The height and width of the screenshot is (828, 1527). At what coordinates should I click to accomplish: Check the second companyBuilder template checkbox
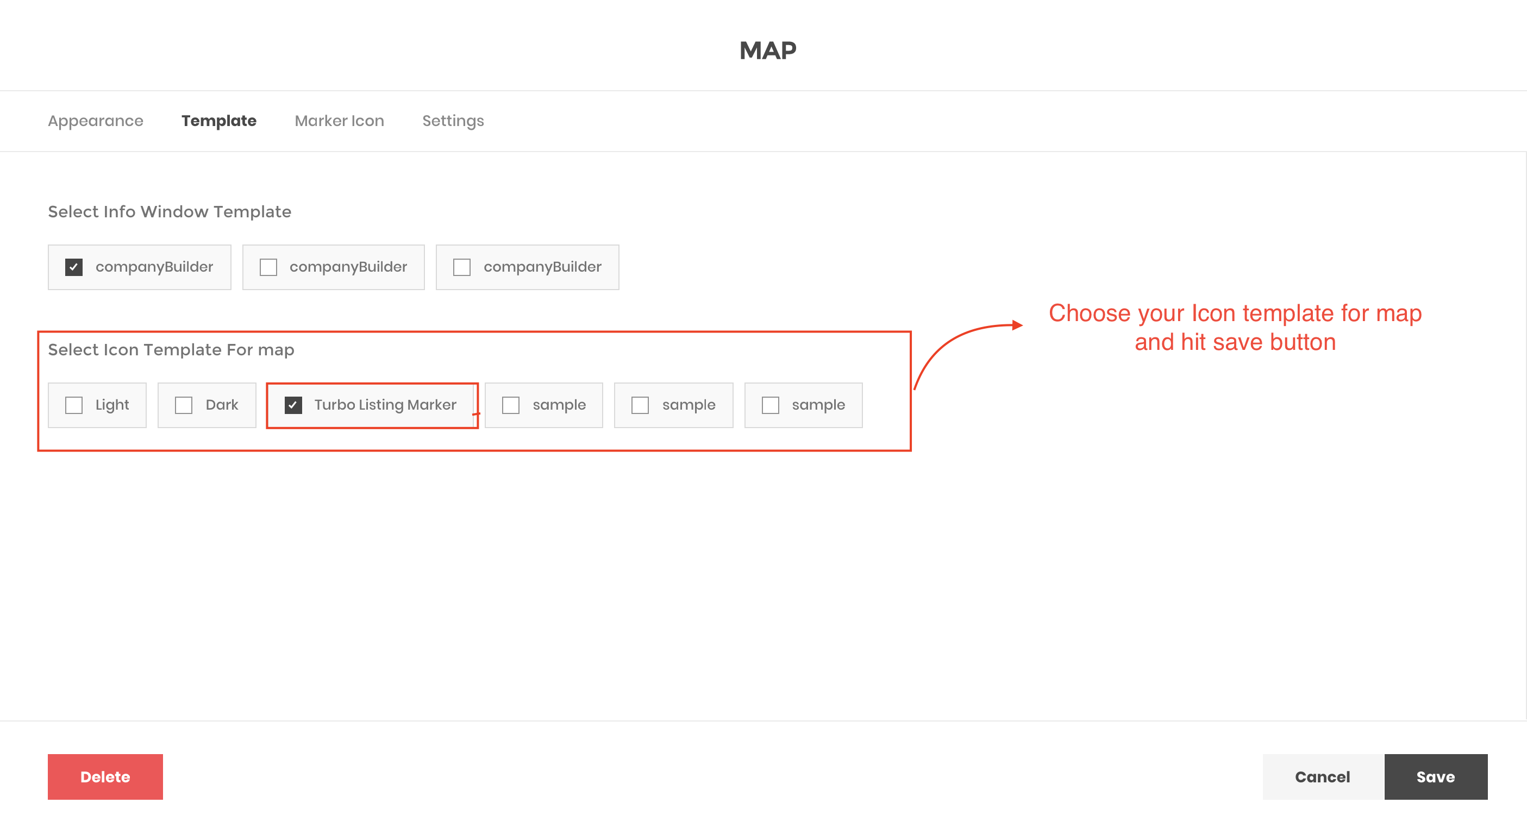(268, 267)
